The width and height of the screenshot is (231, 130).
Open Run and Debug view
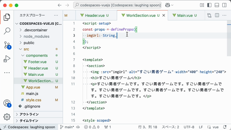(7, 59)
